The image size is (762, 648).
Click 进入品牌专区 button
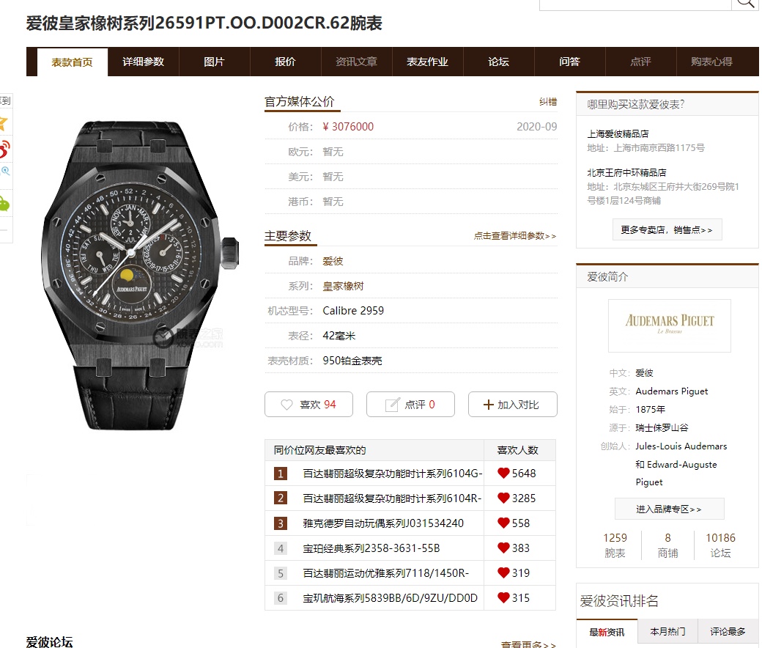(x=669, y=509)
